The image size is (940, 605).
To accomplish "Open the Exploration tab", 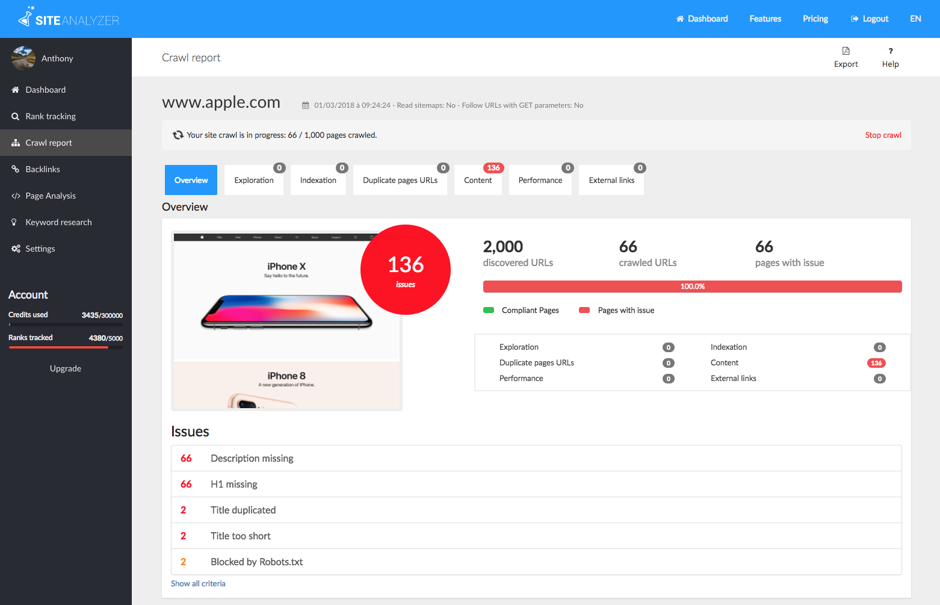I will pos(254,180).
